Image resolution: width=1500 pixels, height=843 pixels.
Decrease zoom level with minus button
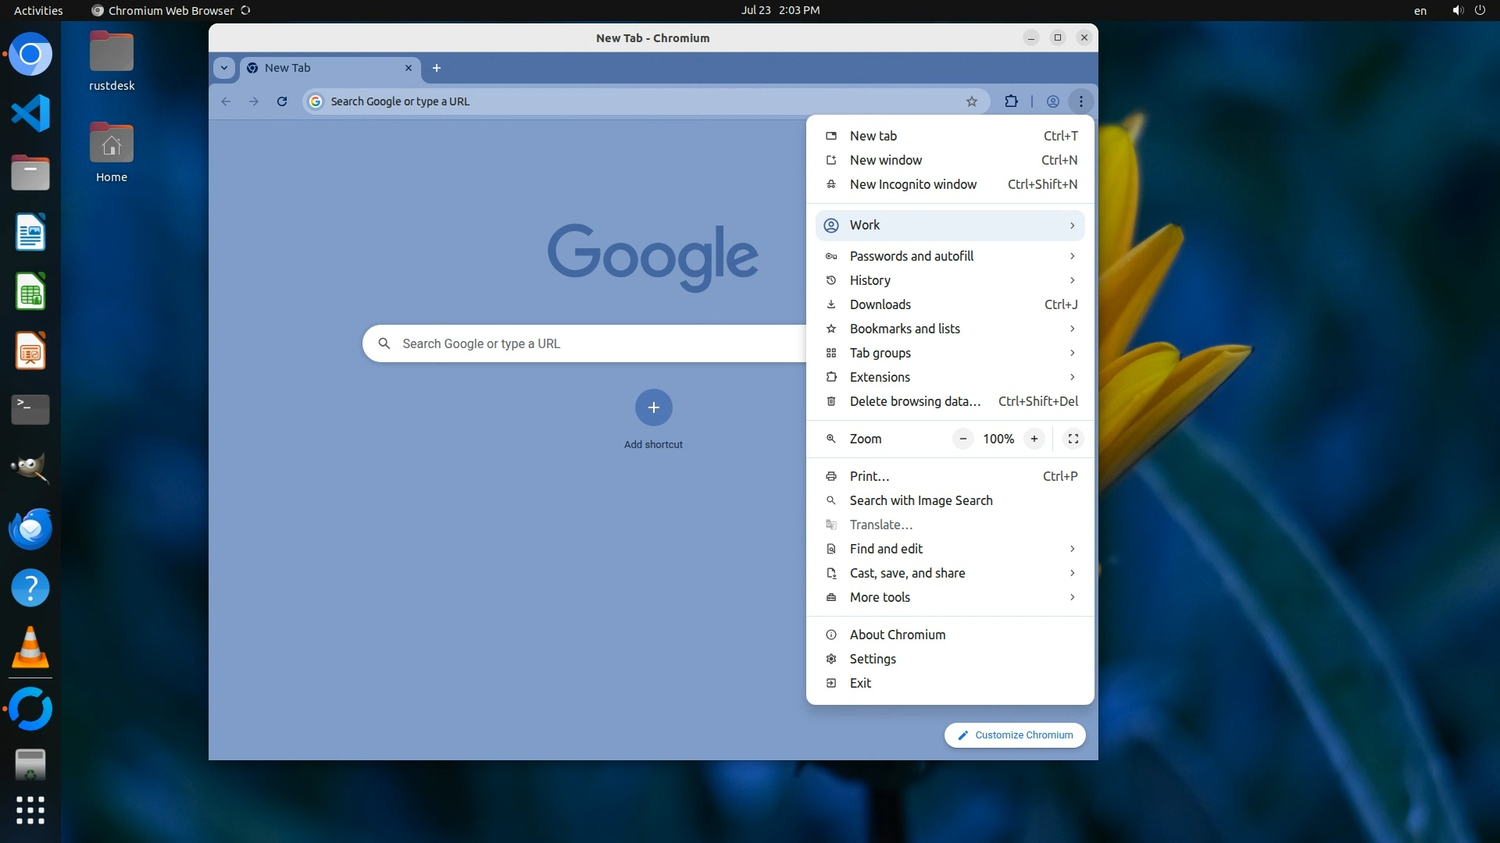point(963,439)
